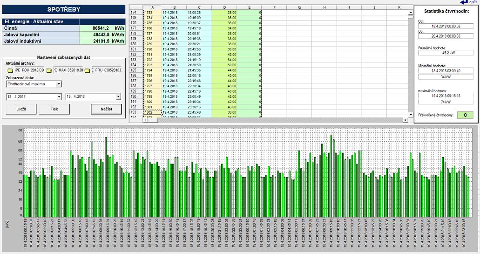Click the Od date field in statistics
Image resolution: width=480 pixels, height=254 pixels.
click(x=446, y=28)
